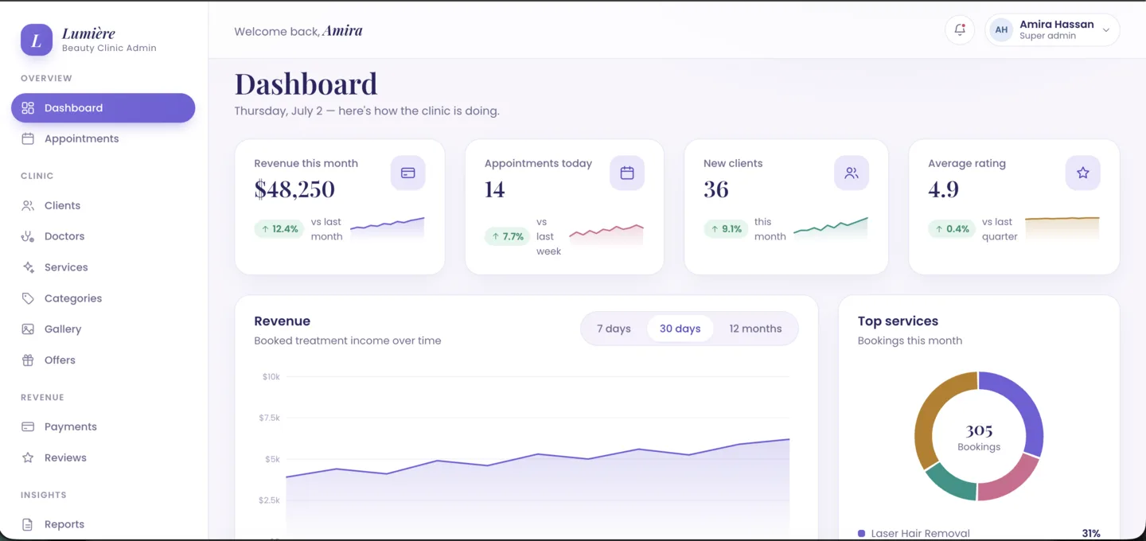This screenshot has height=541, width=1146.
Task: Open Payments under Revenue
Action: [103, 426]
